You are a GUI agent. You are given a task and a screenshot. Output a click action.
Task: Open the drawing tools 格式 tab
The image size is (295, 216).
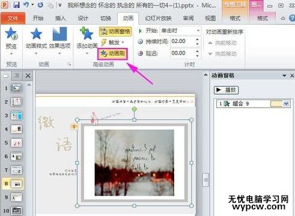[235, 19]
